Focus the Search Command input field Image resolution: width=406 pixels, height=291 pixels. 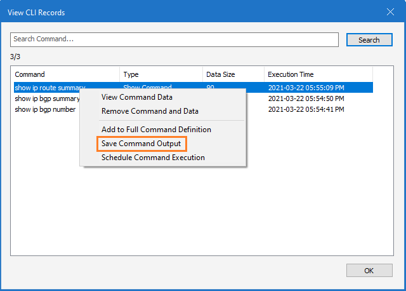(x=174, y=39)
